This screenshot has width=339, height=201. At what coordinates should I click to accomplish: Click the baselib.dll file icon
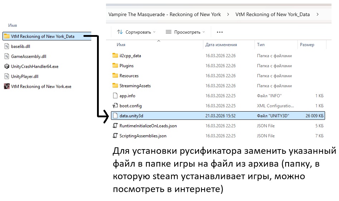(7, 46)
